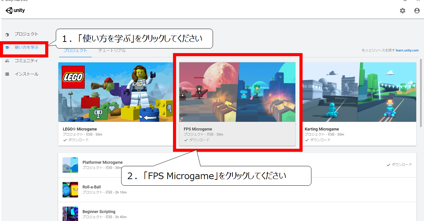Image resolution: width=424 pixels, height=221 pixels.
Task: Click "プロジェクト - 初級 - 2h 45m" under Beginner Scripting
Action: click(x=104, y=217)
